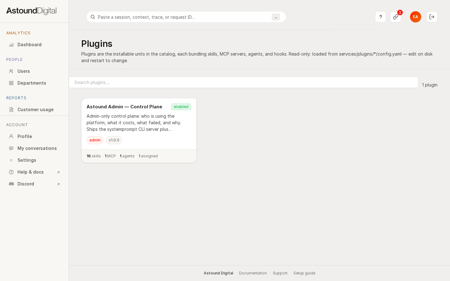Screen dimensions: 450x281
Task: Click the ACCOUNT section label
Action: [x=17, y=125]
